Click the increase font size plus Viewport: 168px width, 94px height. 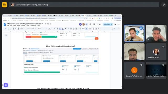pyautogui.click(x=52, y=29)
